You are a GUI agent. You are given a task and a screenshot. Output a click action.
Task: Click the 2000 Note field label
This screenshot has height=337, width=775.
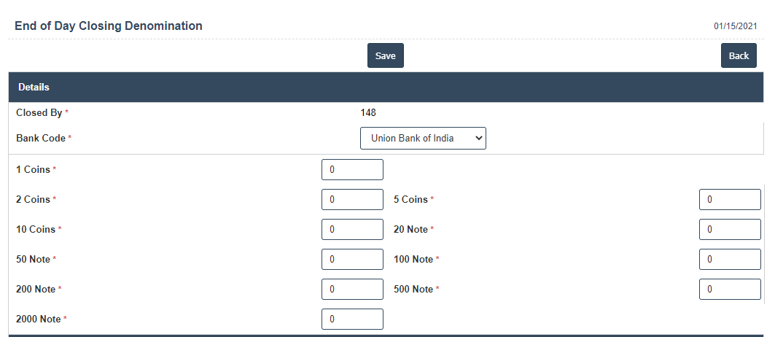38,319
